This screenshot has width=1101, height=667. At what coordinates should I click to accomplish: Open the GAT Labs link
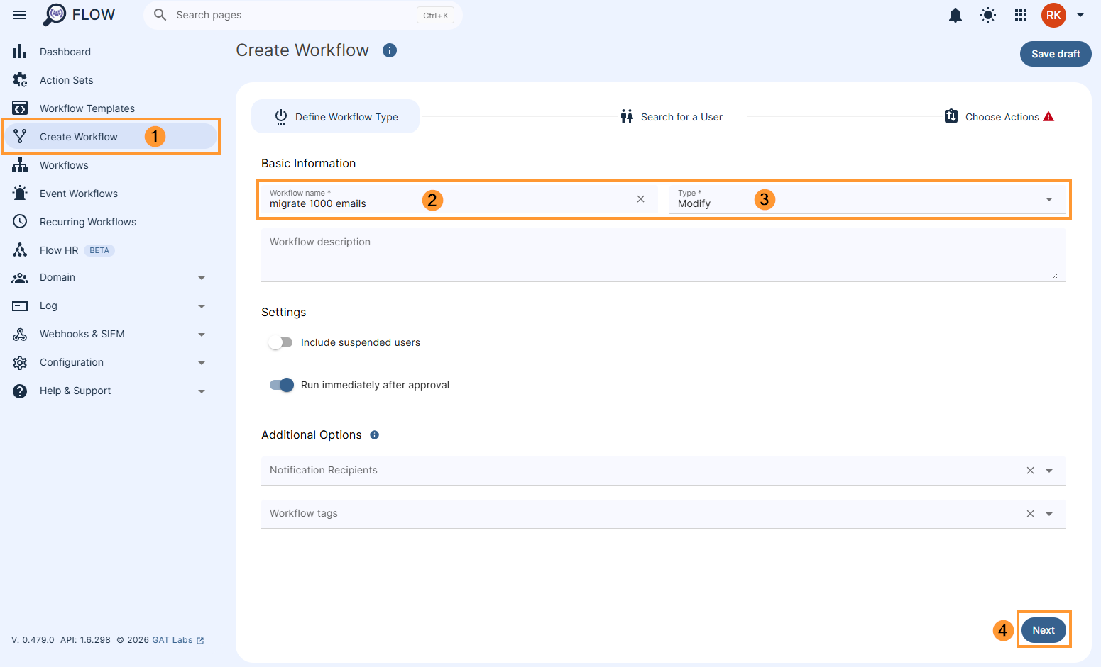(172, 640)
